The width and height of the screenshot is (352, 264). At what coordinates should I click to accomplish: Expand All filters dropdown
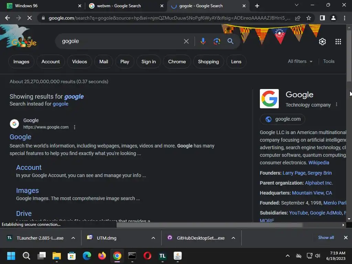point(300,61)
